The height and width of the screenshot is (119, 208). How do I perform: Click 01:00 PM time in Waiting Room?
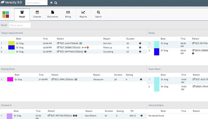pyautogui.click(x=43, y=79)
